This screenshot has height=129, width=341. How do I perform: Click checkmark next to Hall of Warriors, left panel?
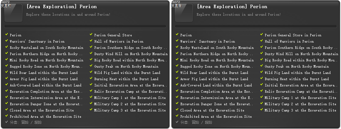point(91,41)
